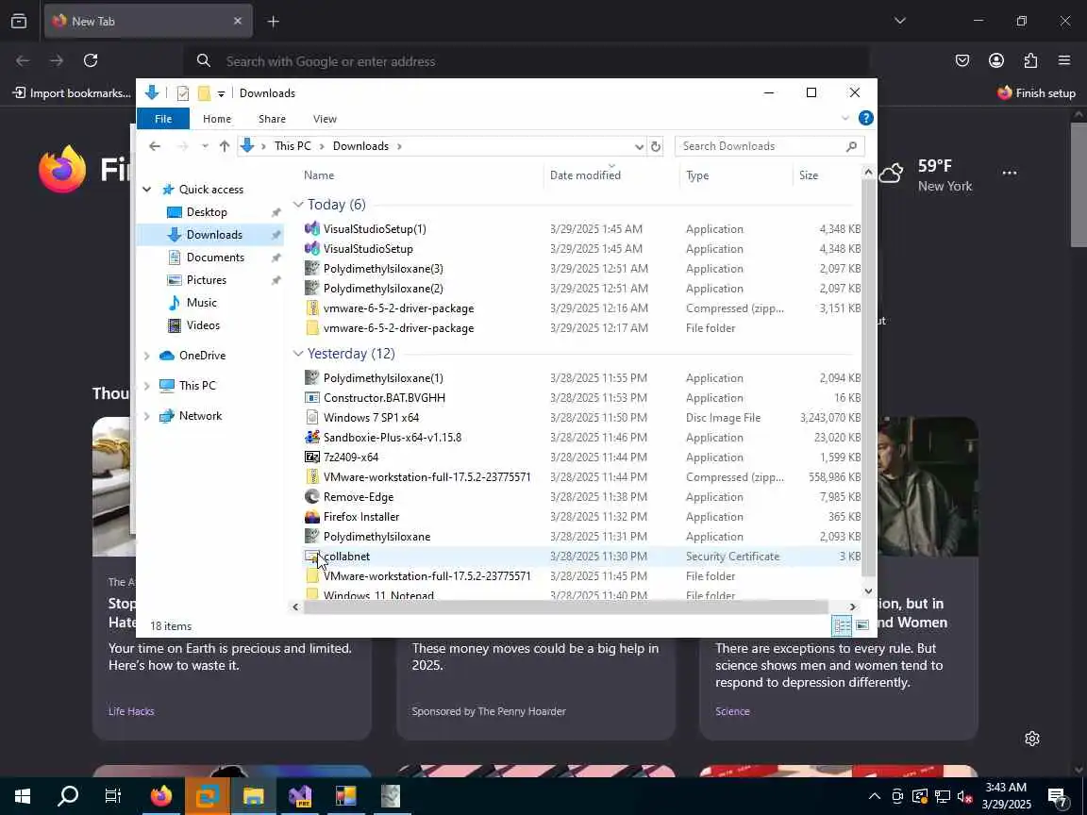Open Firefox list all tabs dropdown
Screen dimensions: 1087x815
(900, 21)
